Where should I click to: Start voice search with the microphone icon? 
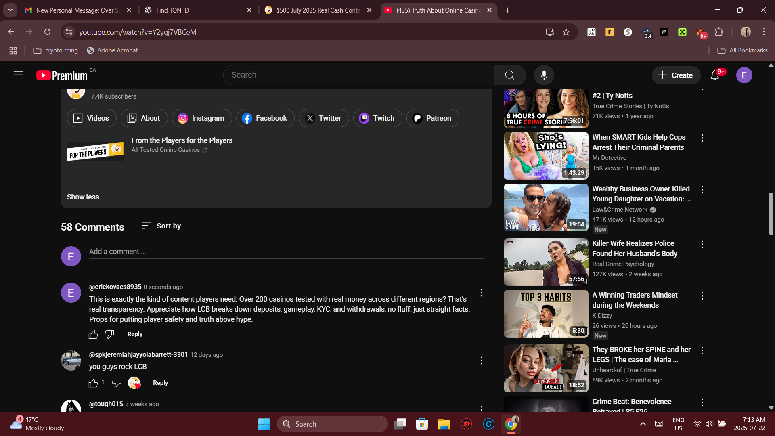point(544,75)
